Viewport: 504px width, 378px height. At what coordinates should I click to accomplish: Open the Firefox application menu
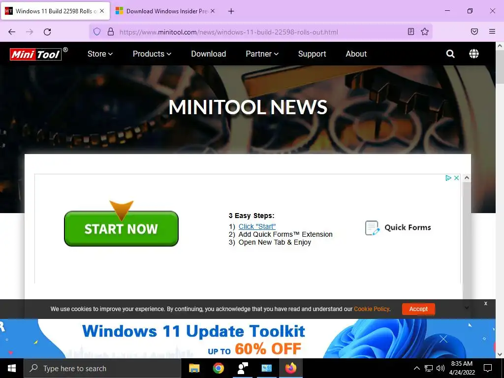click(492, 31)
